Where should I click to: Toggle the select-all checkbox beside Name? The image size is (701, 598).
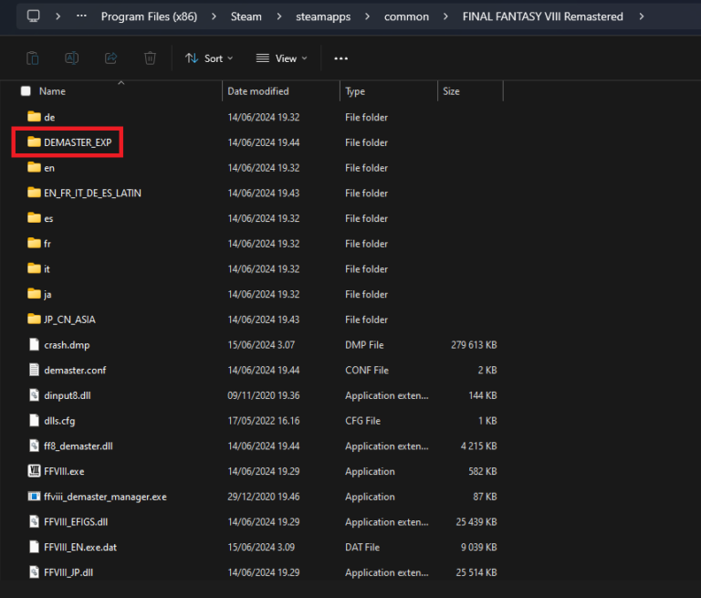[x=26, y=91]
